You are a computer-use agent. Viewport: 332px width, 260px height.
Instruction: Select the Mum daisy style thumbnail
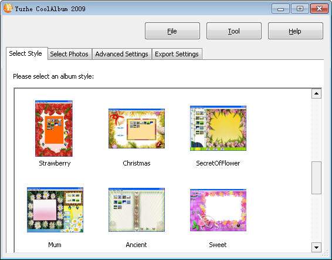coord(55,210)
